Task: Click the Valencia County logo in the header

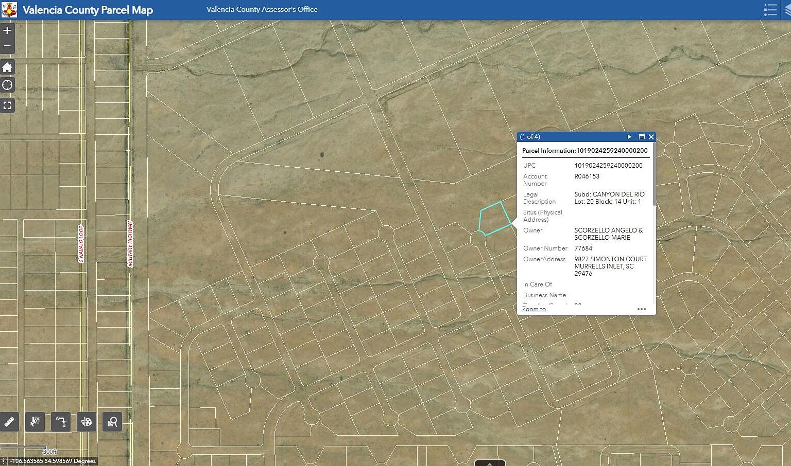Action: (9, 10)
